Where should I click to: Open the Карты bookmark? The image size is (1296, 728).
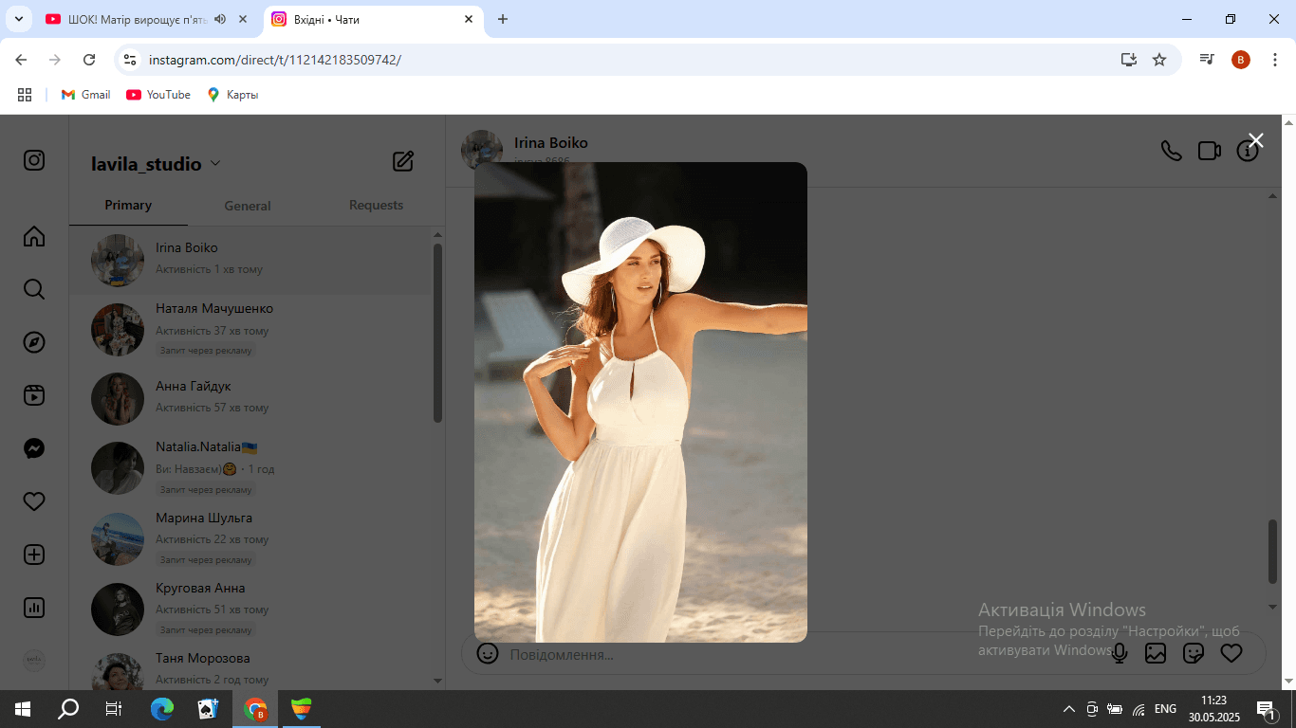click(232, 95)
